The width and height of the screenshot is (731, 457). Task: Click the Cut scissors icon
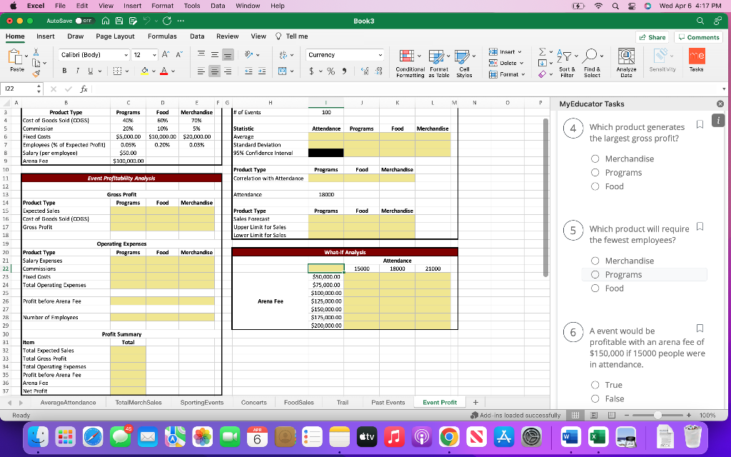pos(36,51)
